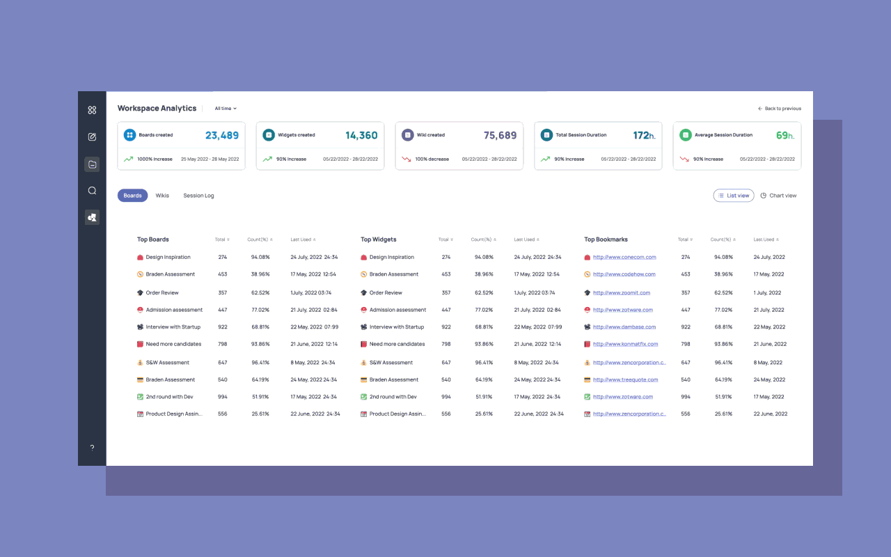This screenshot has height=557, width=891.
Task: Sort Top Boards by Count(%)
Action: 260,240
